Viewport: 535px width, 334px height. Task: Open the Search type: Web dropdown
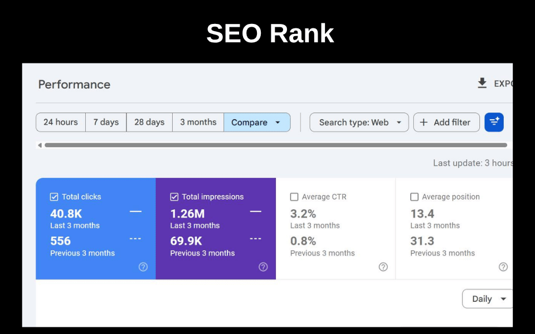[359, 122]
